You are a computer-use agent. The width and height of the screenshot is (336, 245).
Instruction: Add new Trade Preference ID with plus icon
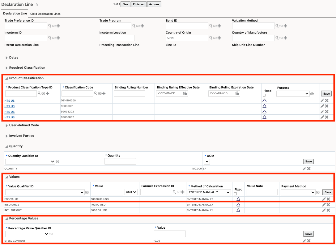pyautogui.click(x=58, y=26)
